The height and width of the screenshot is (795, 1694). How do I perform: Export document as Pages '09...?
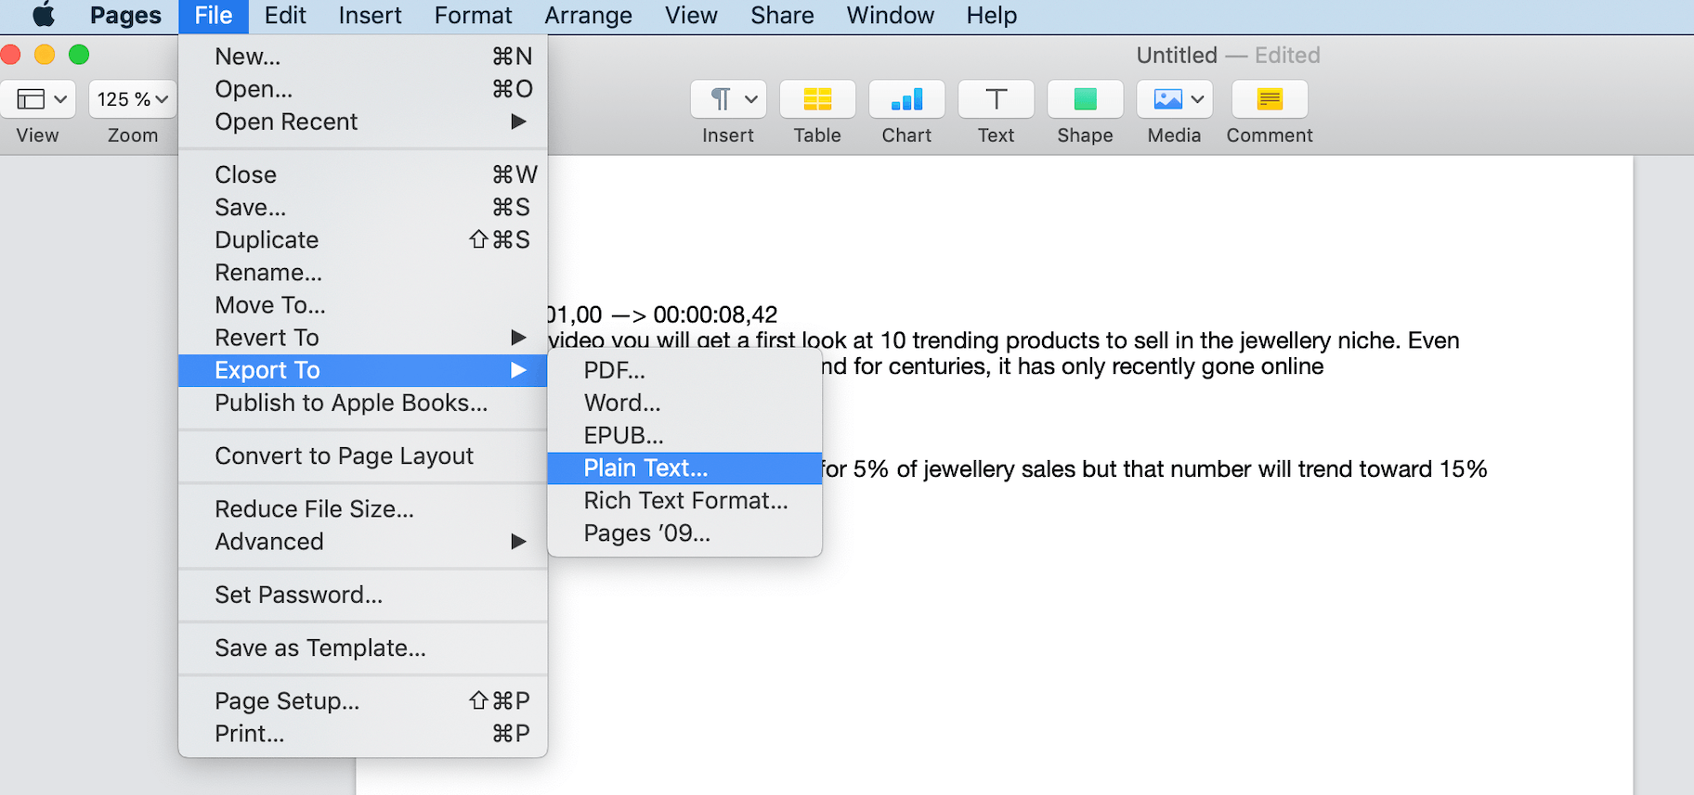click(x=684, y=533)
